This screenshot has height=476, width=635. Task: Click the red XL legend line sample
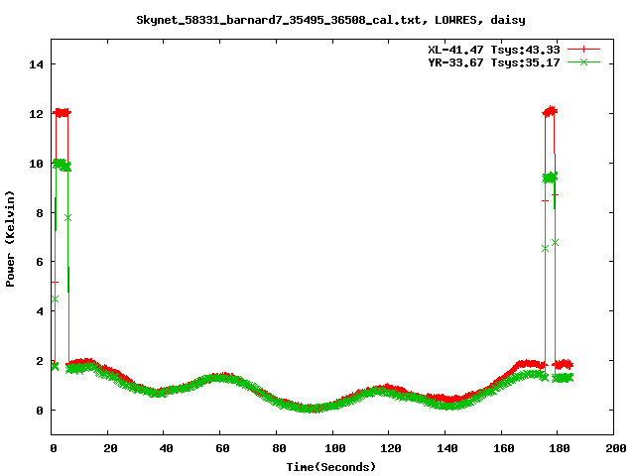583,50
